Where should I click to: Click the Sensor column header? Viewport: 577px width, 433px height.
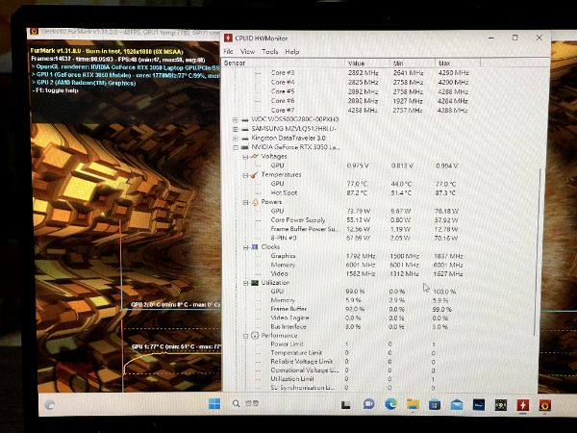(283, 63)
